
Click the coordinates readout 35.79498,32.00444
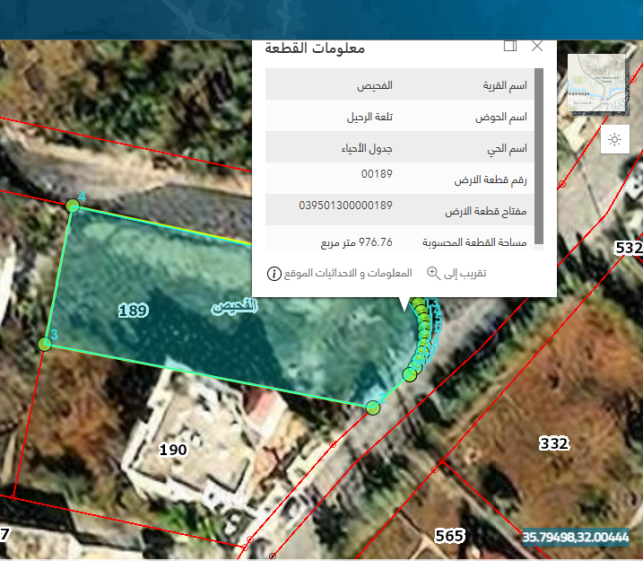coord(576,537)
